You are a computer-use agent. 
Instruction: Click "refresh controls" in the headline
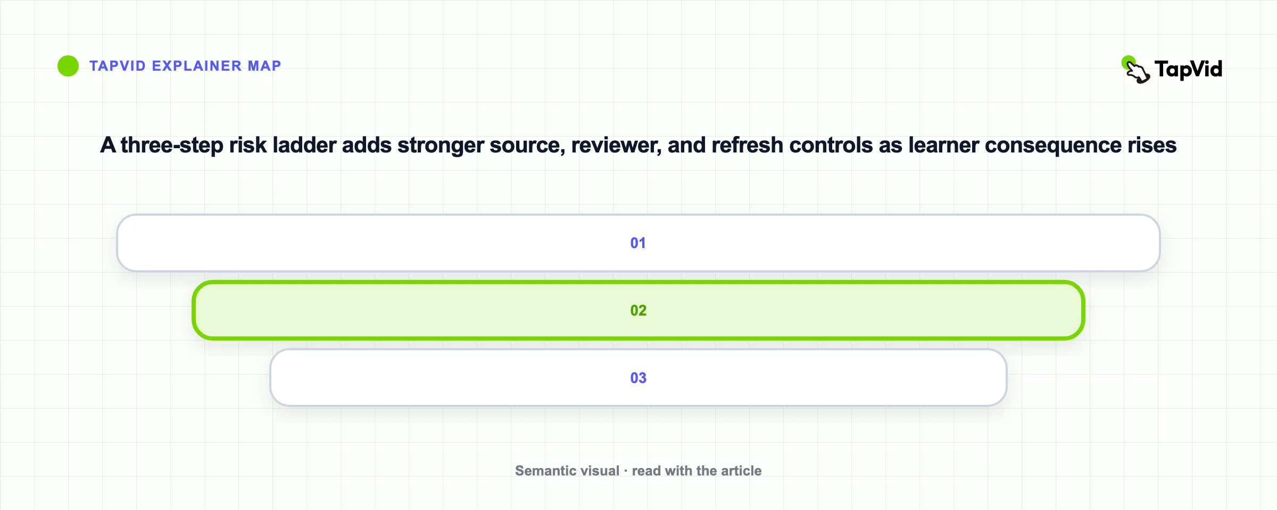coord(792,146)
